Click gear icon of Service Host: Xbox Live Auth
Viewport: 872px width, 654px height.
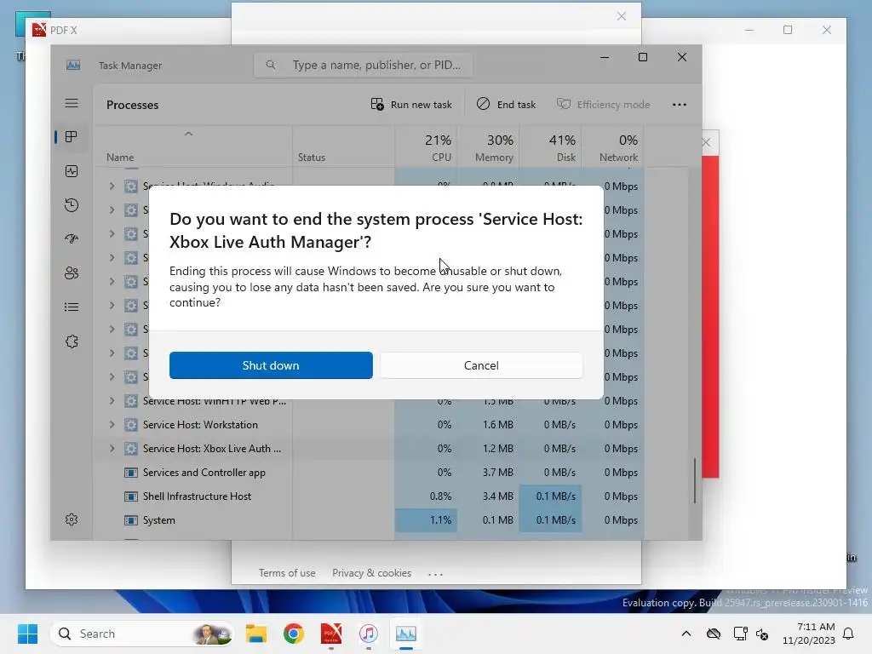coord(130,449)
